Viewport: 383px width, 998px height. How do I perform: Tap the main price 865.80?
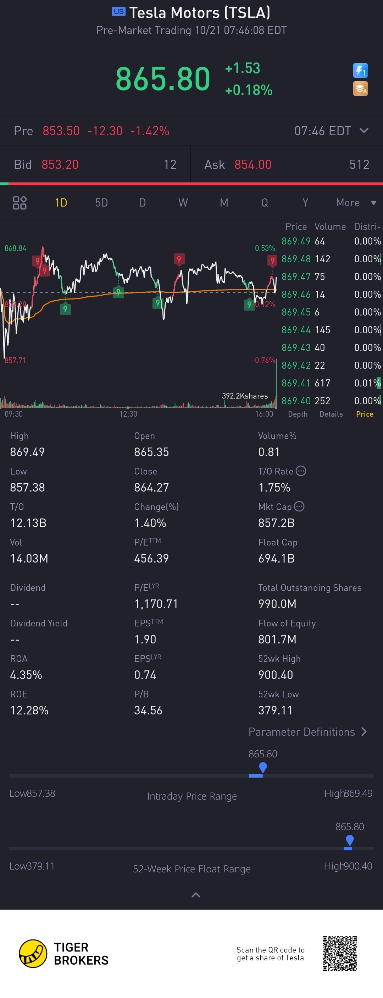coord(163,79)
